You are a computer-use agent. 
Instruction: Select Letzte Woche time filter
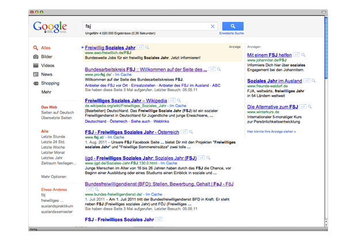tap(52, 147)
